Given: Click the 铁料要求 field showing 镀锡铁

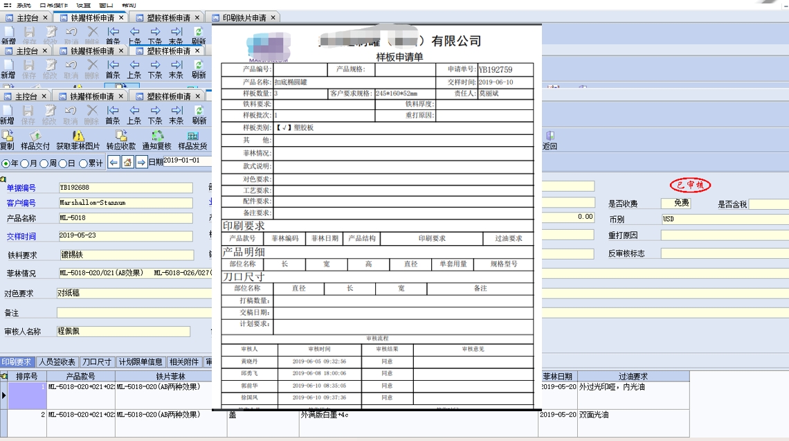Looking at the screenshot, I should coord(127,255).
